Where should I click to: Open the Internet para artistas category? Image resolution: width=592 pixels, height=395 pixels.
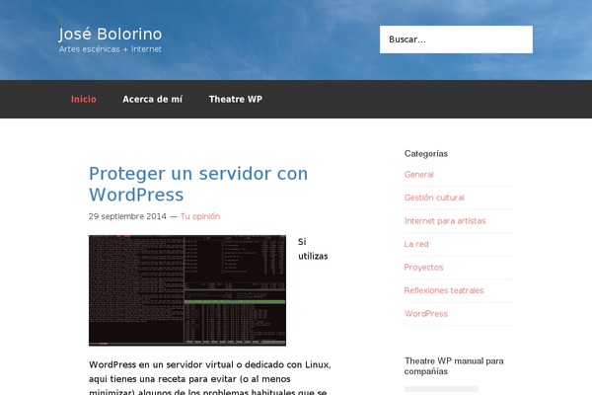(x=445, y=221)
